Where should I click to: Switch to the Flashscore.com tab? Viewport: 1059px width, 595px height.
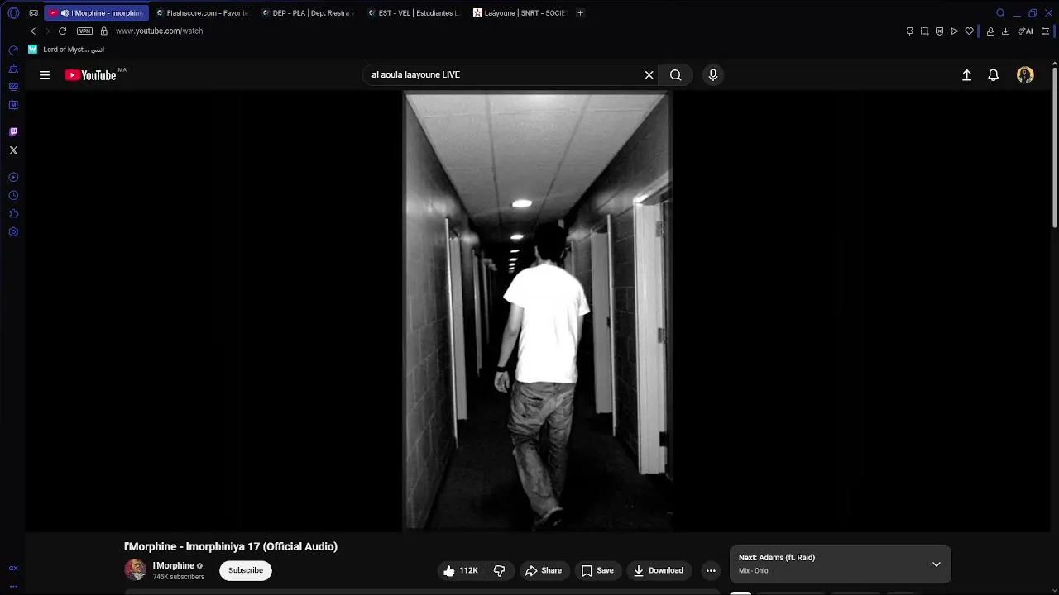[203, 13]
